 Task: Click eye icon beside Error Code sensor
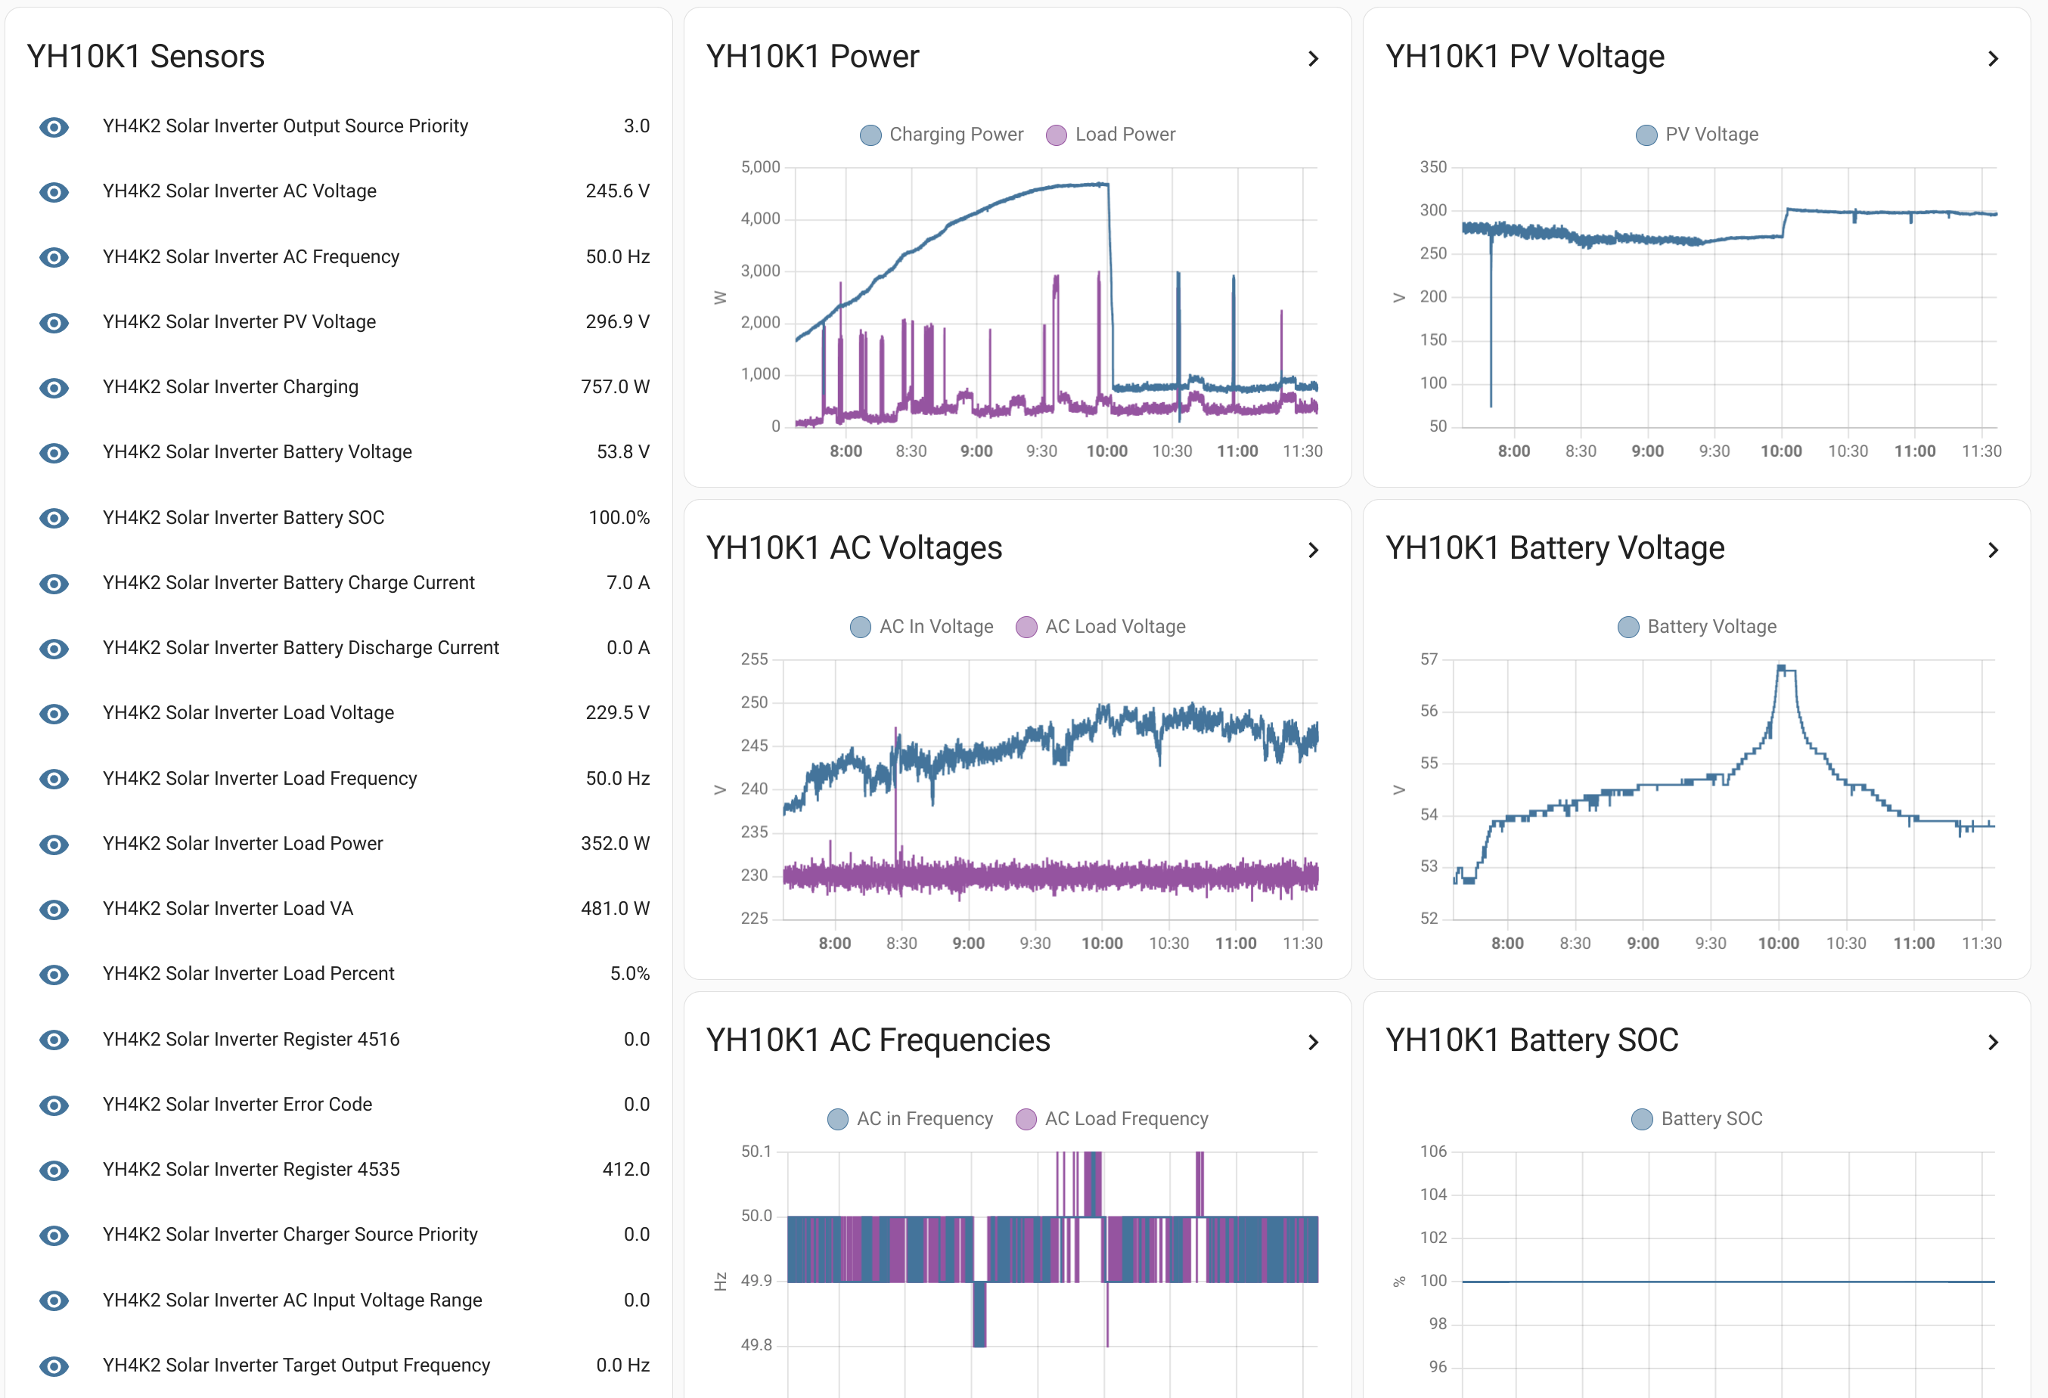[54, 1105]
